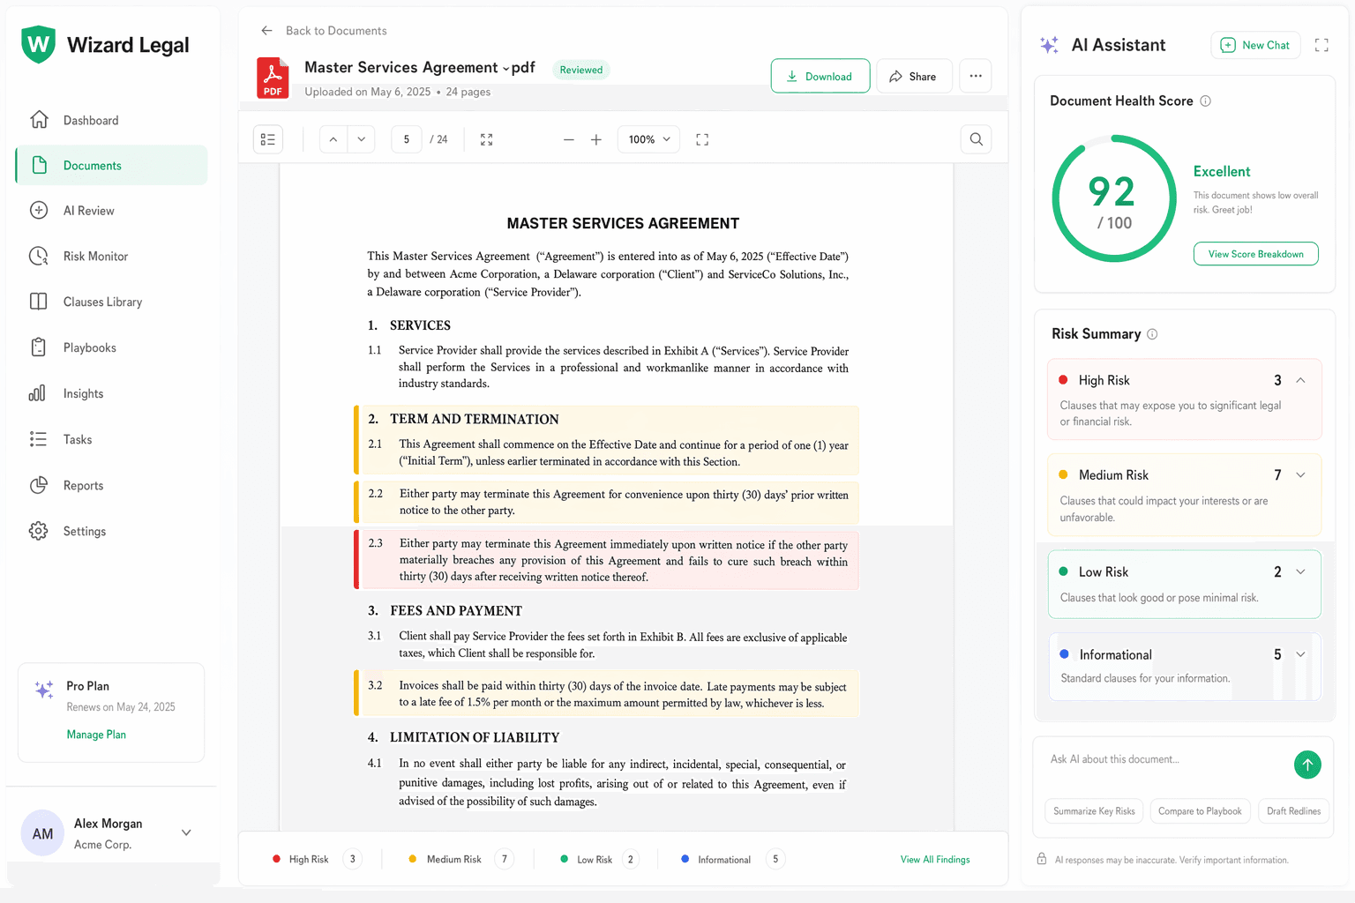
Task: Click the Back to Documents link
Action: pyautogui.click(x=336, y=31)
